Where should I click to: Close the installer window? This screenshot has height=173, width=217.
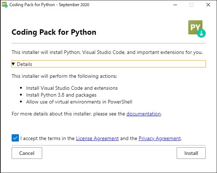pyautogui.click(x=208, y=5)
